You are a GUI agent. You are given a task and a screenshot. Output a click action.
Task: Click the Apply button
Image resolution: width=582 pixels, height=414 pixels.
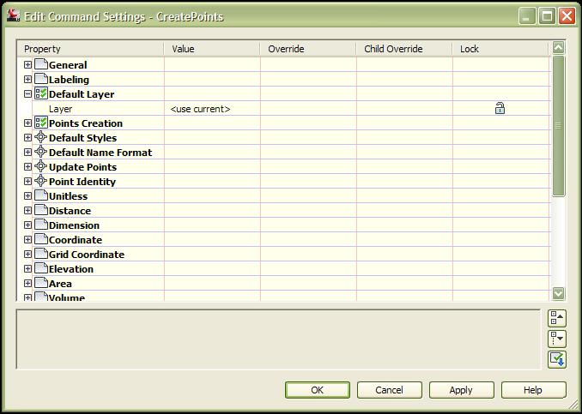point(461,390)
